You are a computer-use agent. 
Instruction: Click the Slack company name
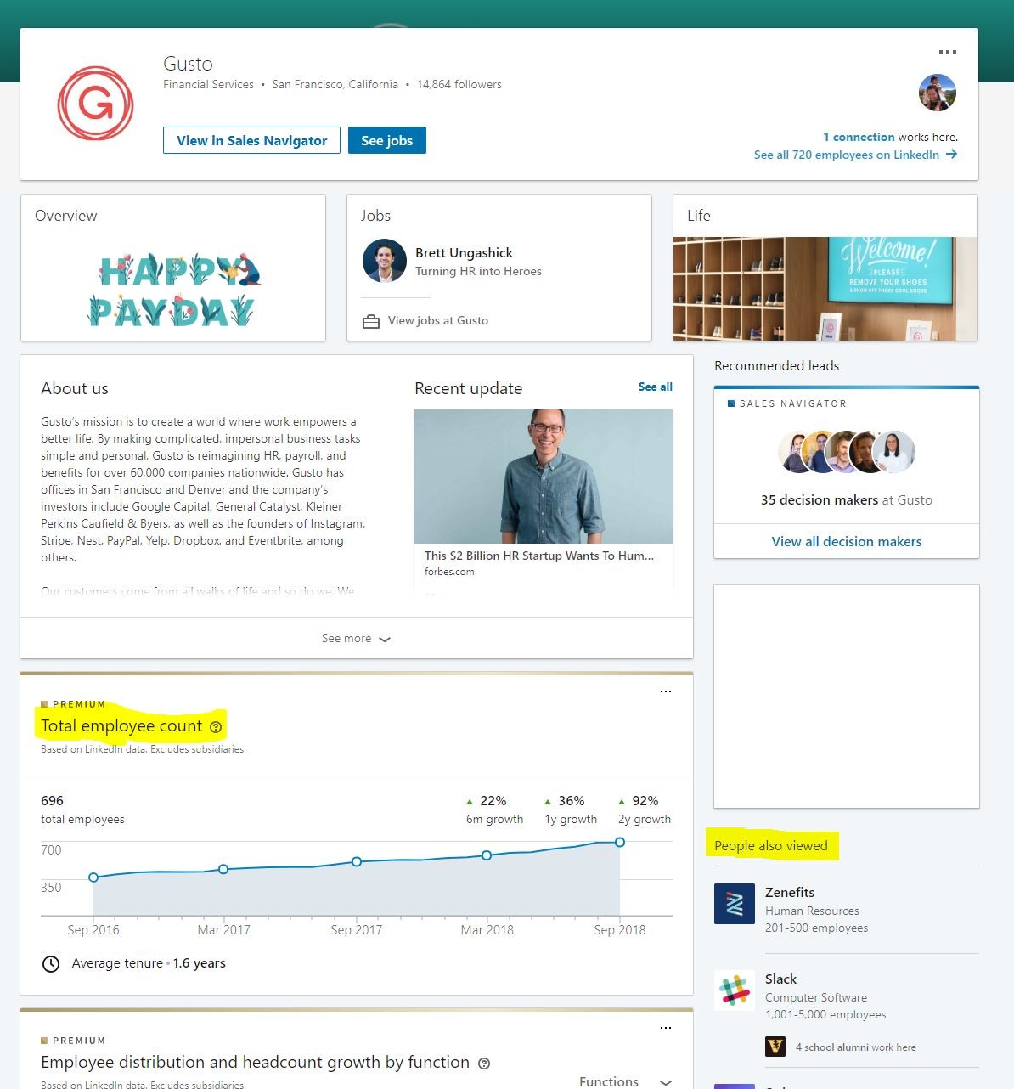781,979
